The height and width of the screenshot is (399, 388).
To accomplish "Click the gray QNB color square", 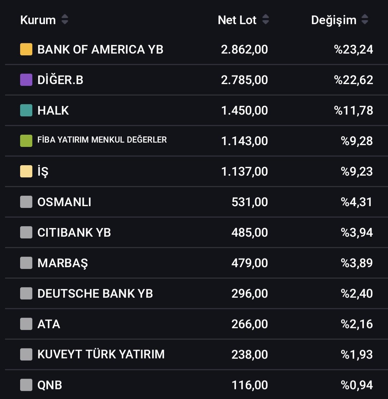I will pos(26,385).
